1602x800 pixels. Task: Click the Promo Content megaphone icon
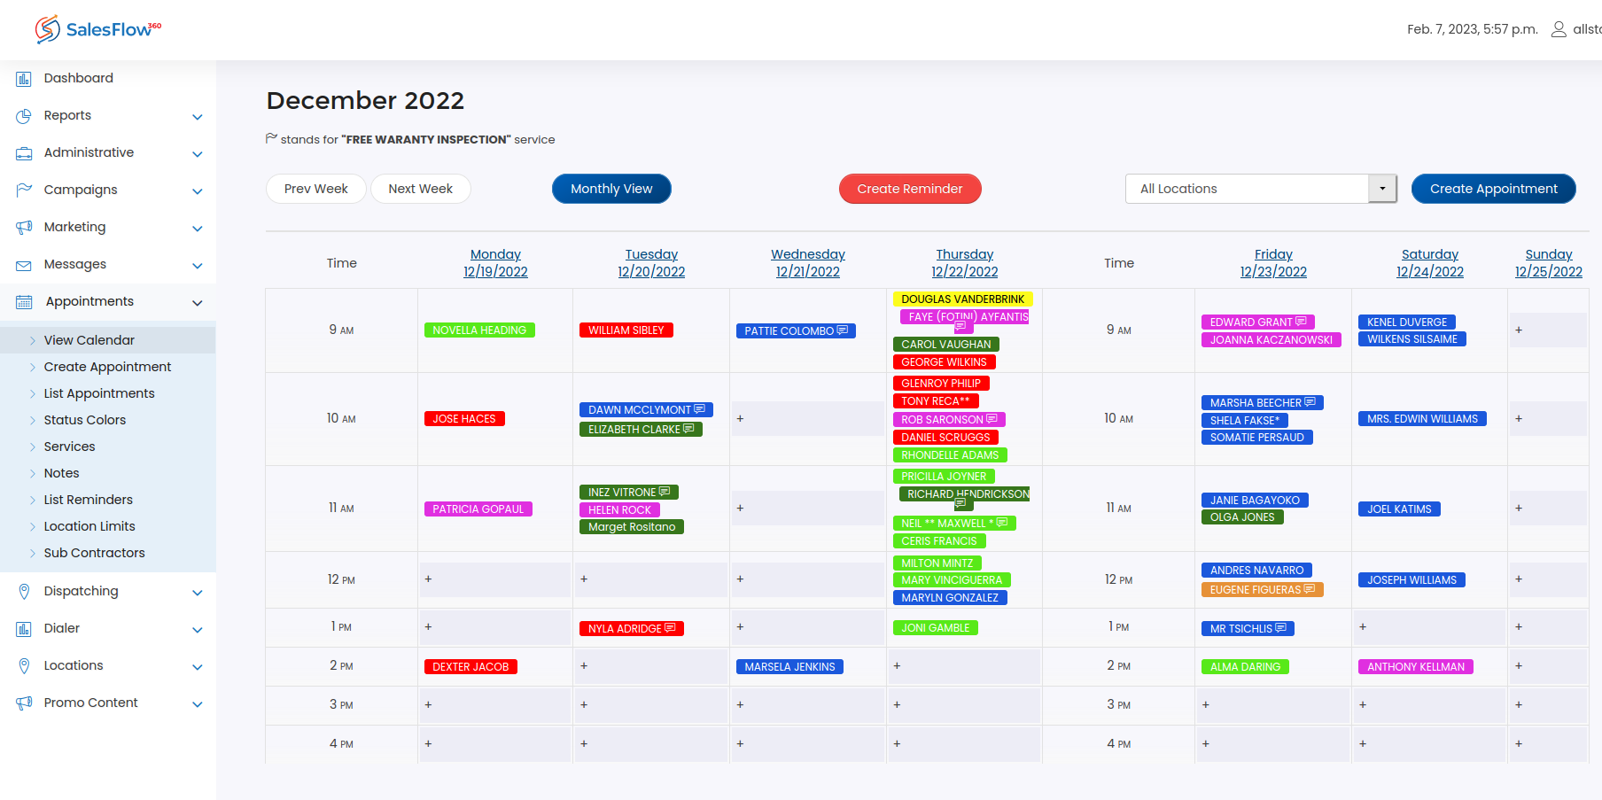(x=24, y=703)
